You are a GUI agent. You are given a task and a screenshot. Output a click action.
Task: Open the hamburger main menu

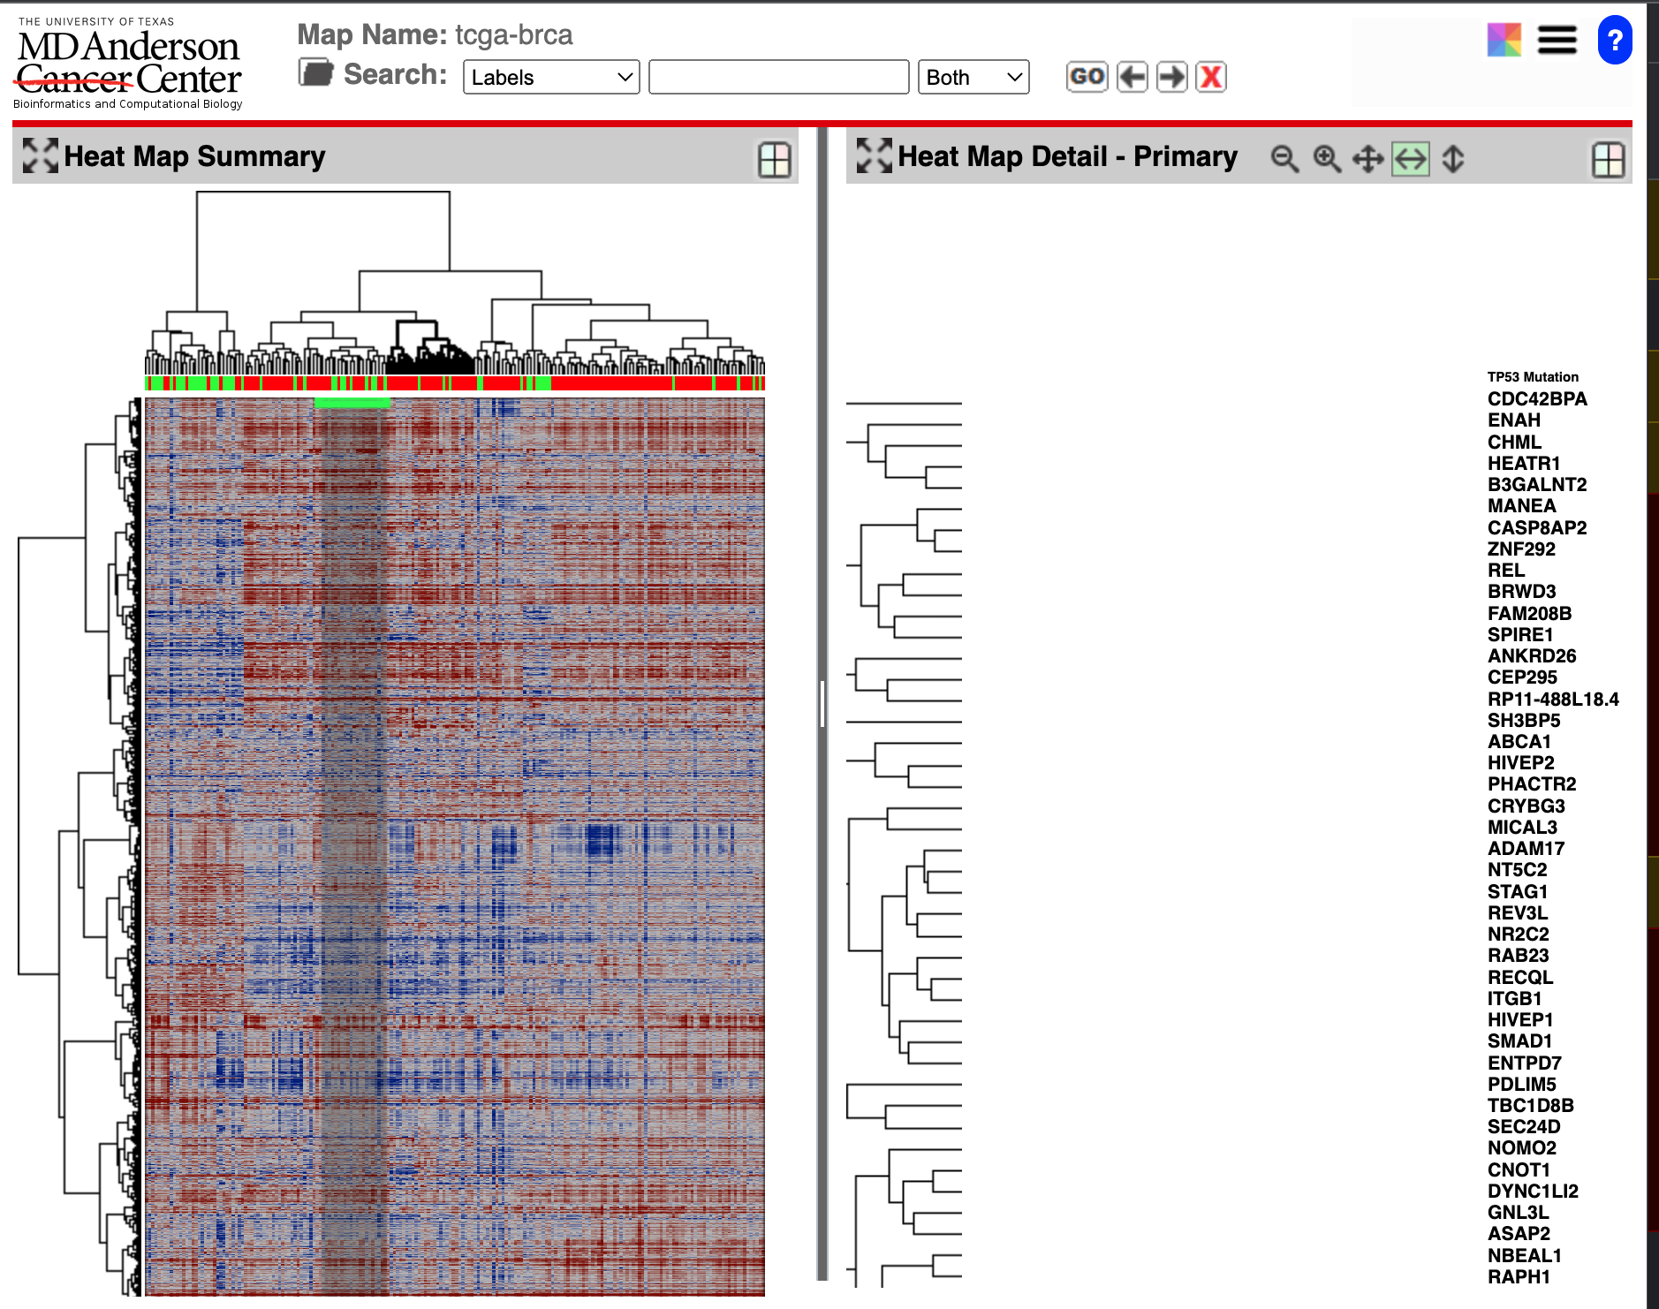coord(1557,40)
